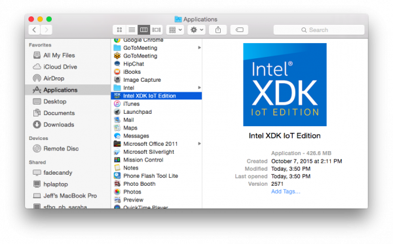
Task: Click the Devices sidebar heading
Action: point(39,139)
